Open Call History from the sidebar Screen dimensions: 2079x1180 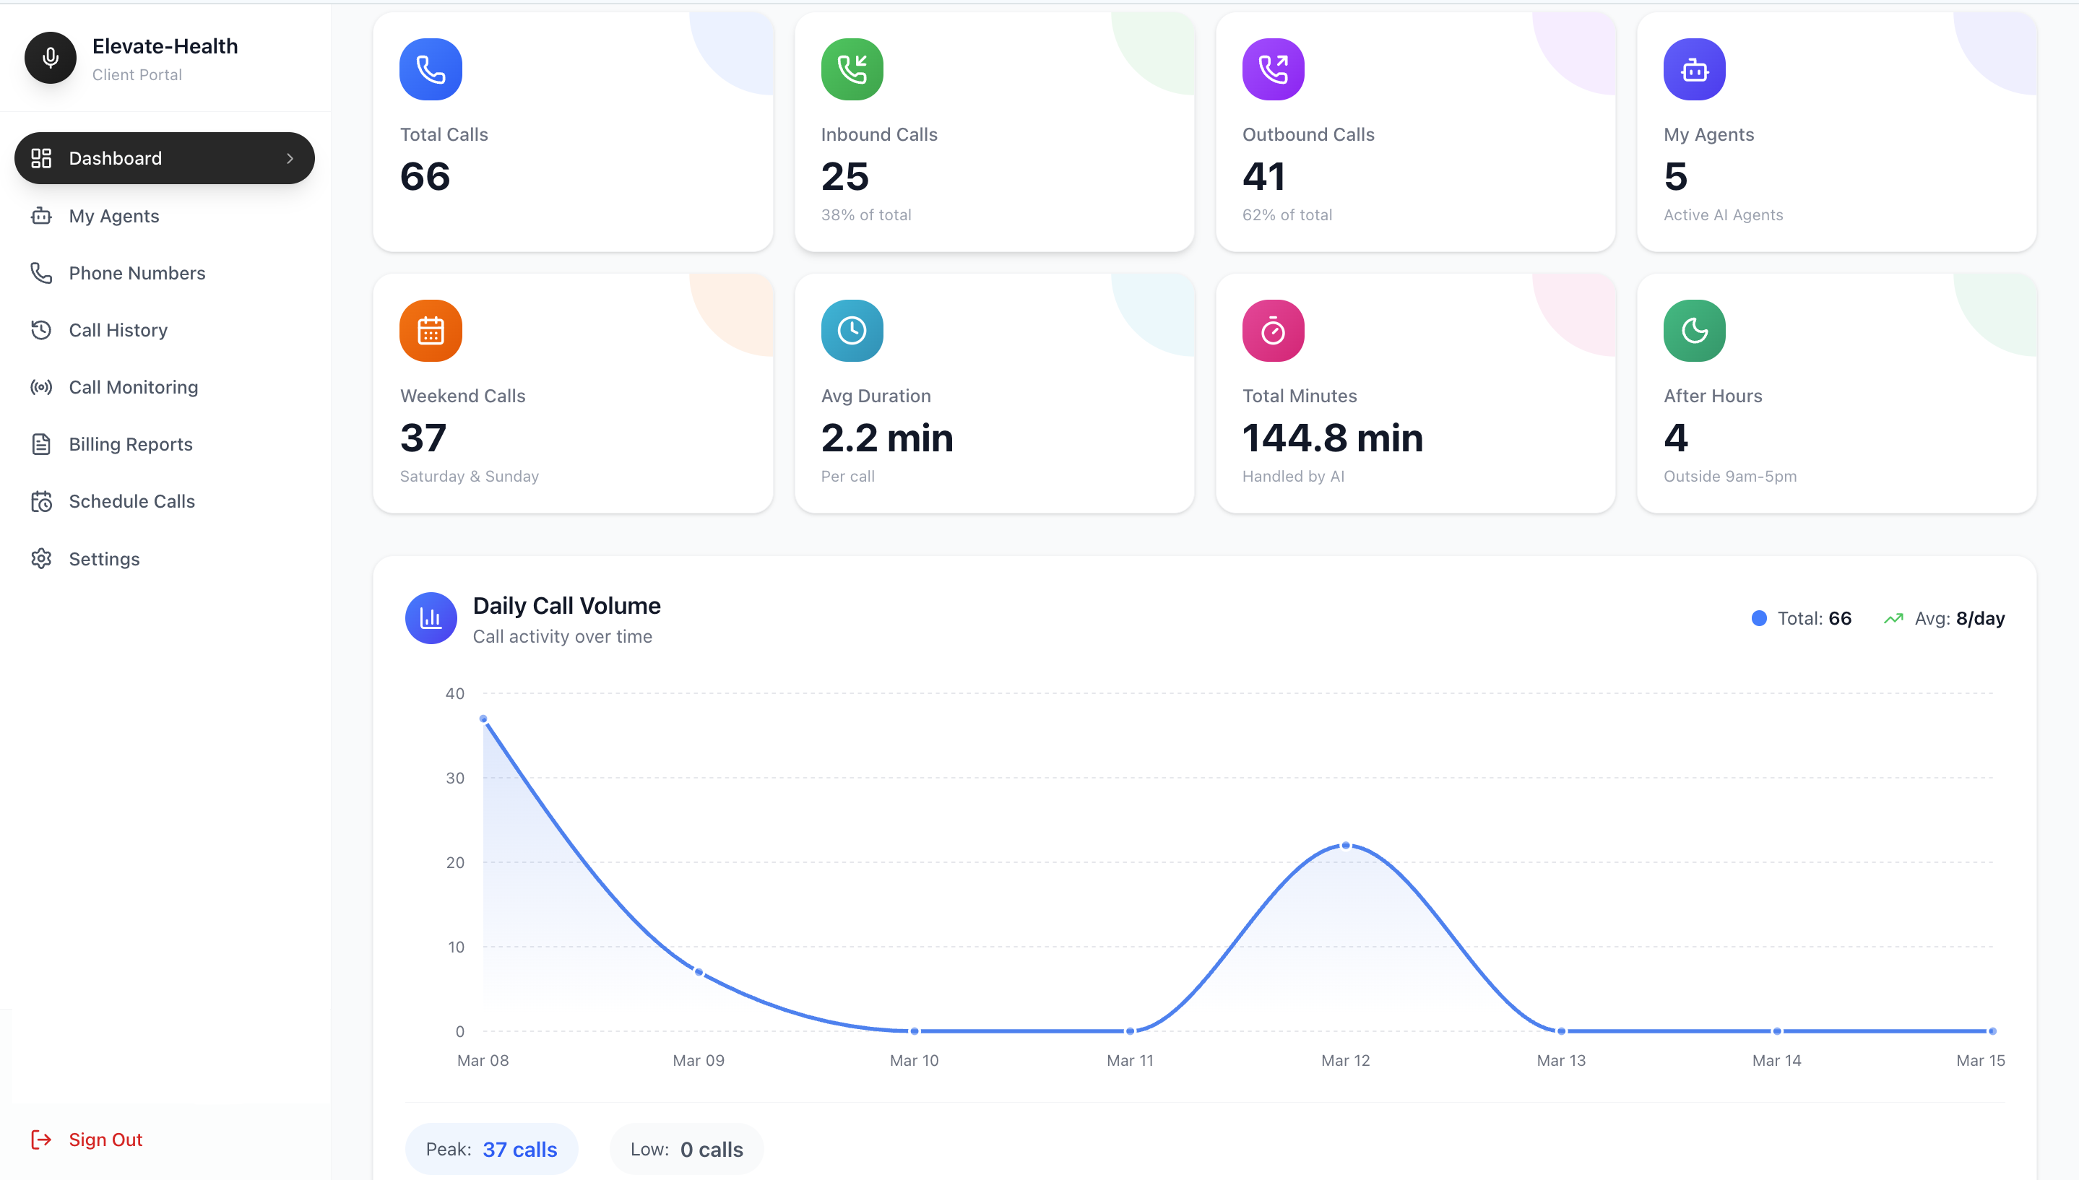point(118,330)
